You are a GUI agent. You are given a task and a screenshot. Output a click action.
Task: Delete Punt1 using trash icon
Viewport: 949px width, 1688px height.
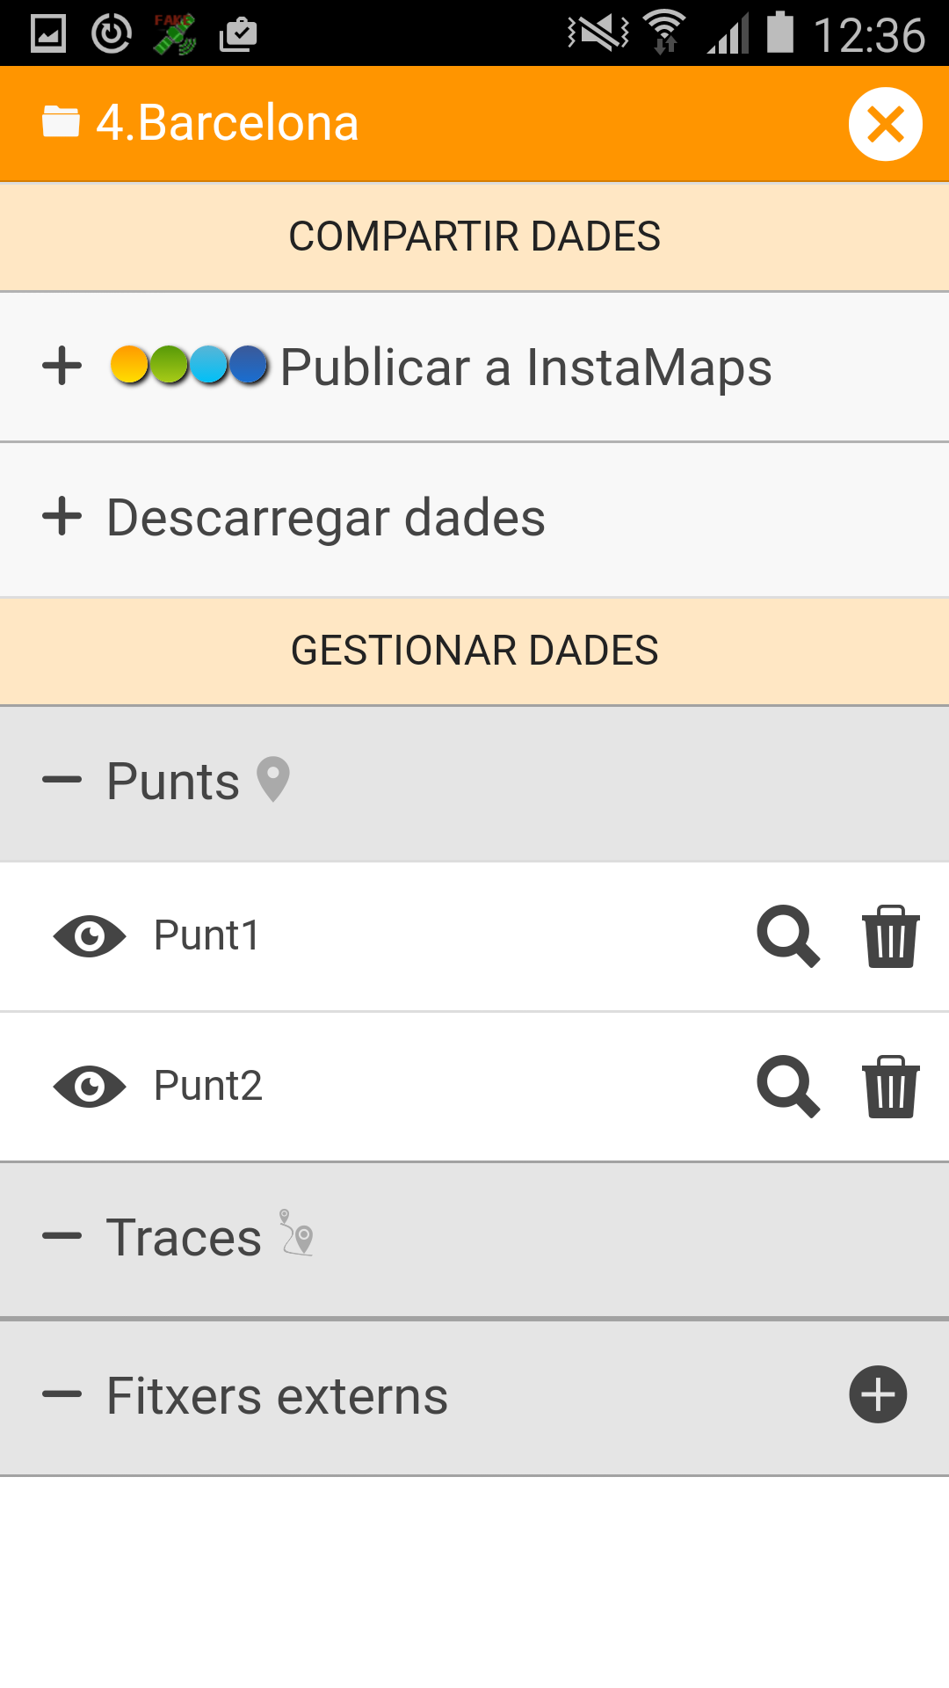coord(890,936)
